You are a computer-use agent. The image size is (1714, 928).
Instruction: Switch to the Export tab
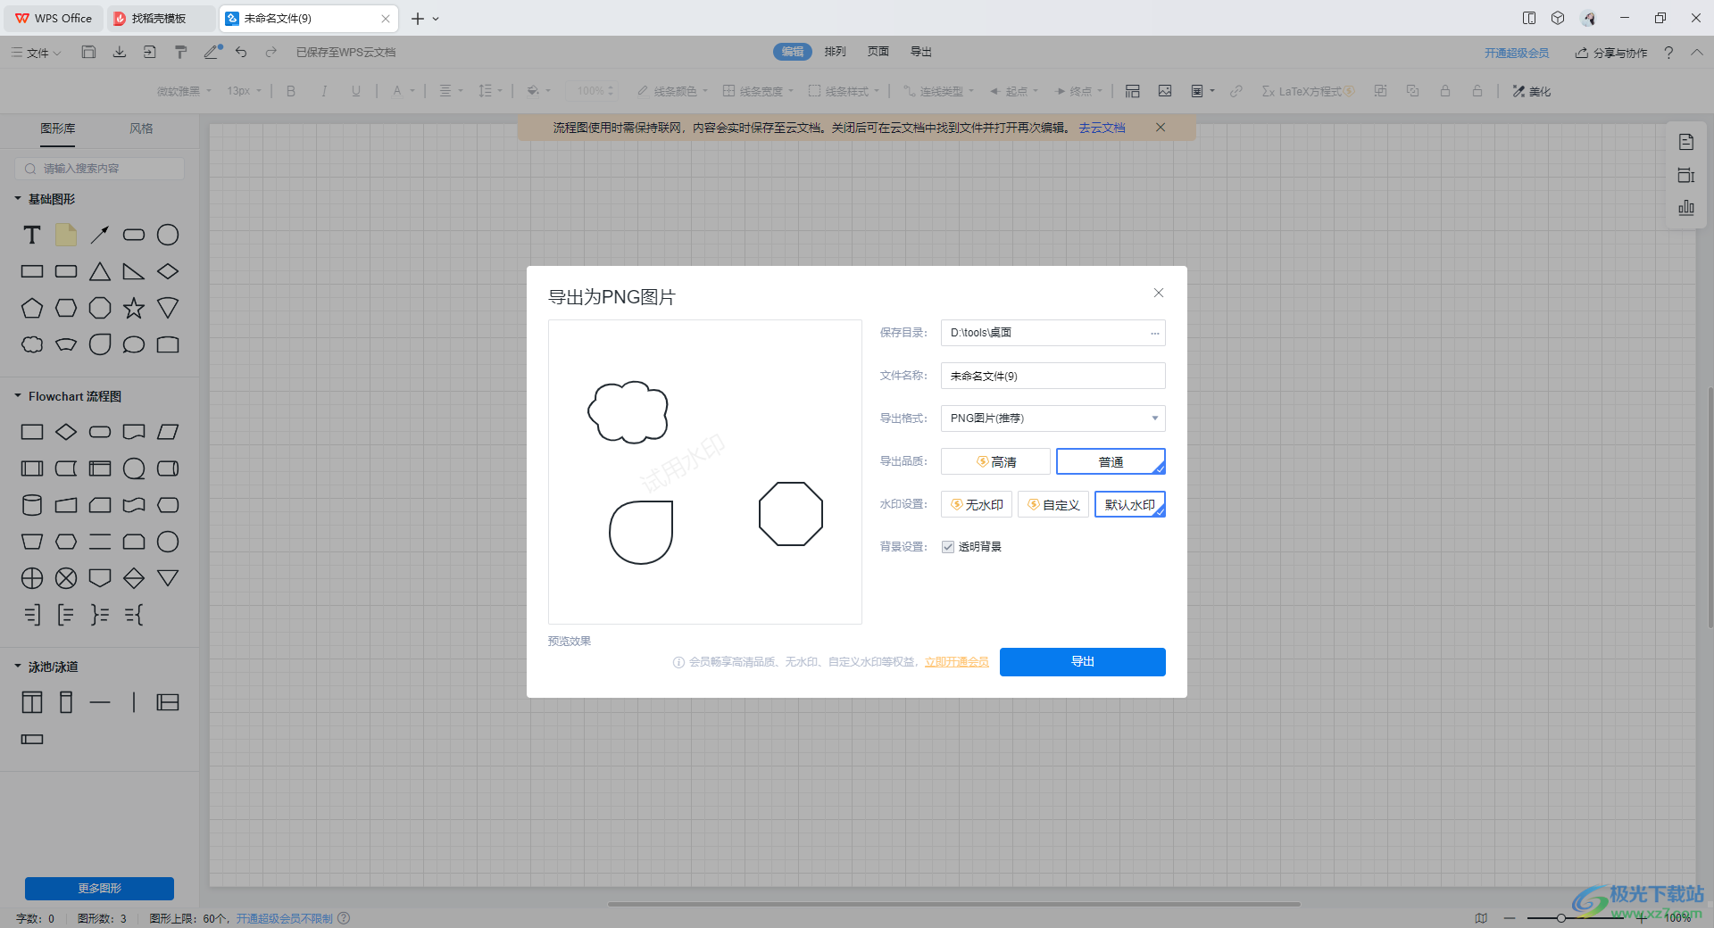point(921,52)
